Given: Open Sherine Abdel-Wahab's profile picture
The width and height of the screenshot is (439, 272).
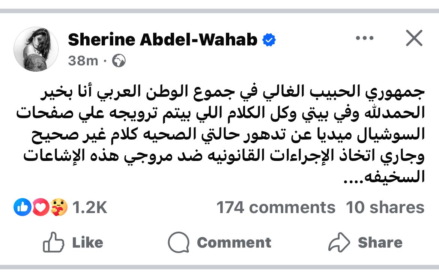Looking at the screenshot, I should 36,49.
